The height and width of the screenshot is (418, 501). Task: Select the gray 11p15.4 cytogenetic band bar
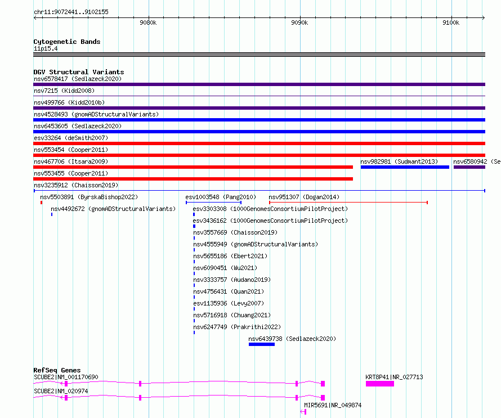point(259,55)
